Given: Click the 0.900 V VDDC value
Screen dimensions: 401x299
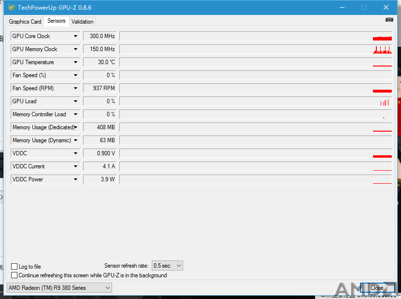Looking at the screenshot, I should pos(100,153).
